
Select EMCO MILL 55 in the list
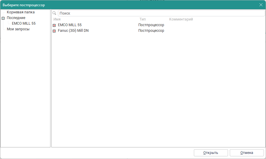70,25
